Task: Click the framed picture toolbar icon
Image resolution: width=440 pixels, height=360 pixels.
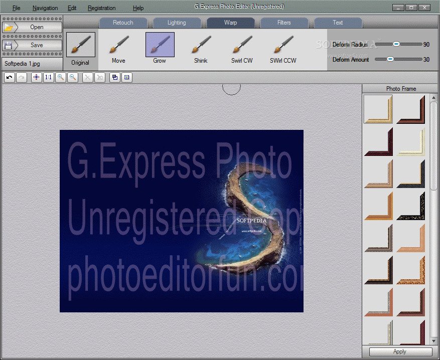Action: tap(127, 77)
